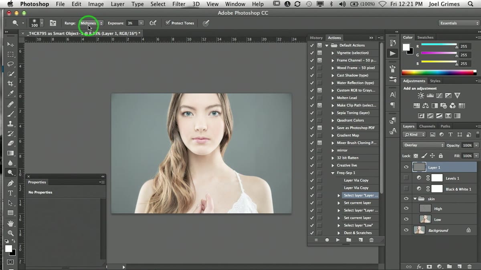Hide the Background layer visibility
This screenshot has width=481, height=270.
(x=406, y=230)
